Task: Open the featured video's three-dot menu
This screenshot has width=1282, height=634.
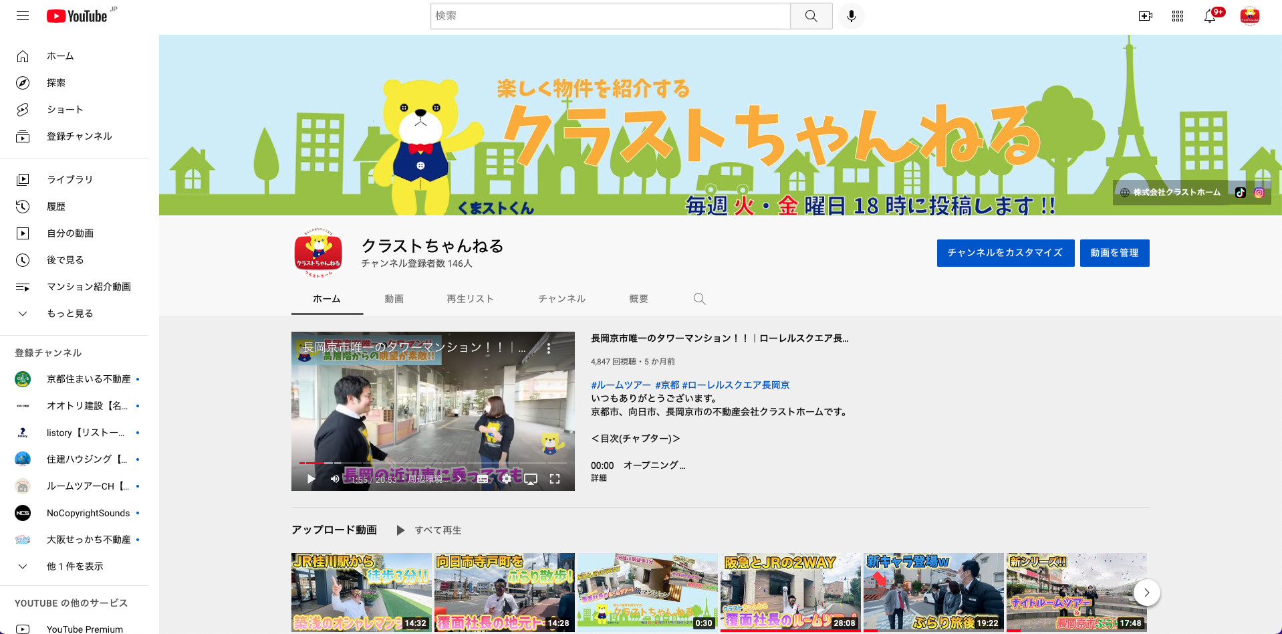Action: (549, 348)
